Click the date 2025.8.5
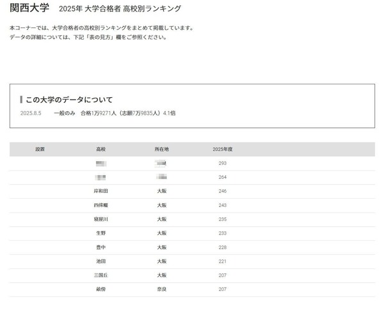This screenshot has width=384, height=315. click(31, 113)
